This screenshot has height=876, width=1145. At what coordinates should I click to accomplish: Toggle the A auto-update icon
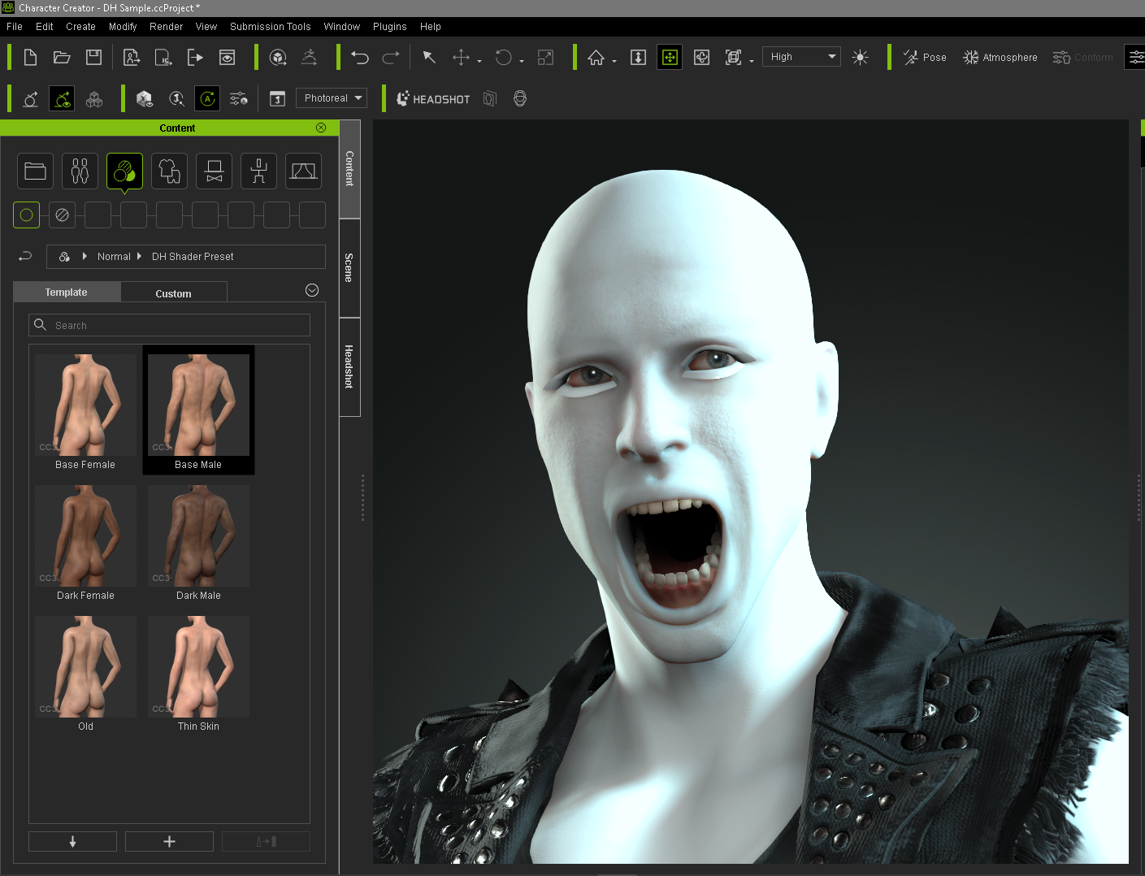coord(207,98)
